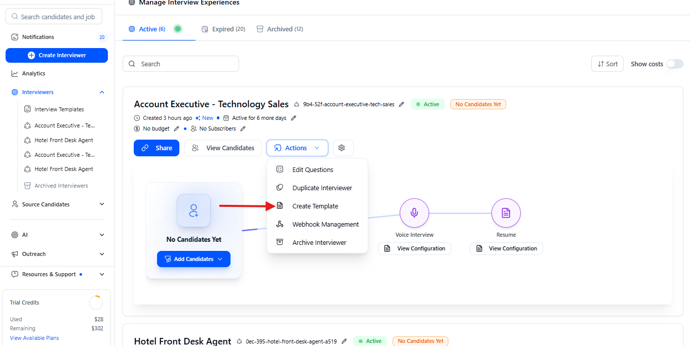Click the Sort button

pyautogui.click(x=607, y=64)
